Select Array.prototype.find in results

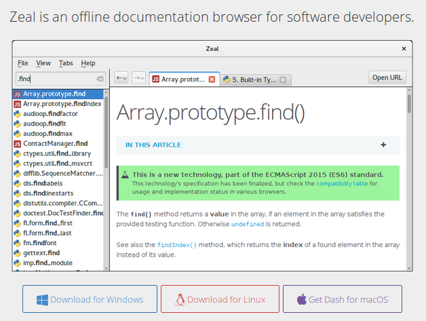click(x=58, y=94)
